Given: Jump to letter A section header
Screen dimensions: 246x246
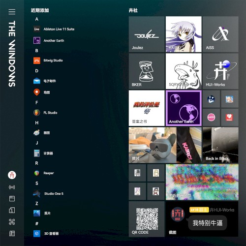Looking at the screenshot, I should pos(37,19).
